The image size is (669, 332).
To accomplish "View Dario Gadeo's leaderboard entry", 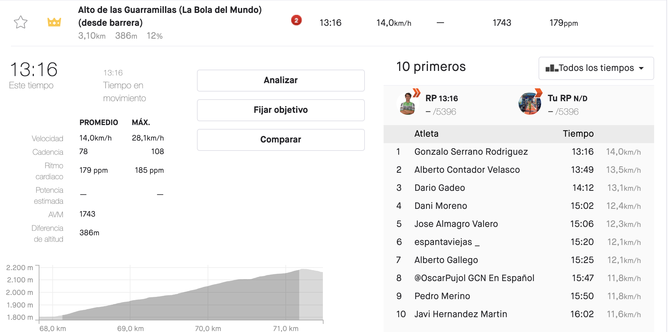I will point(439,188).
